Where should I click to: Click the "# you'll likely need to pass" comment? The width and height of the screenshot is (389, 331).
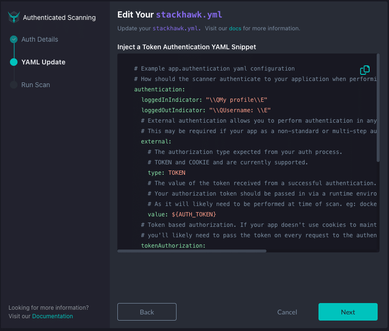(x=259, y=235)
